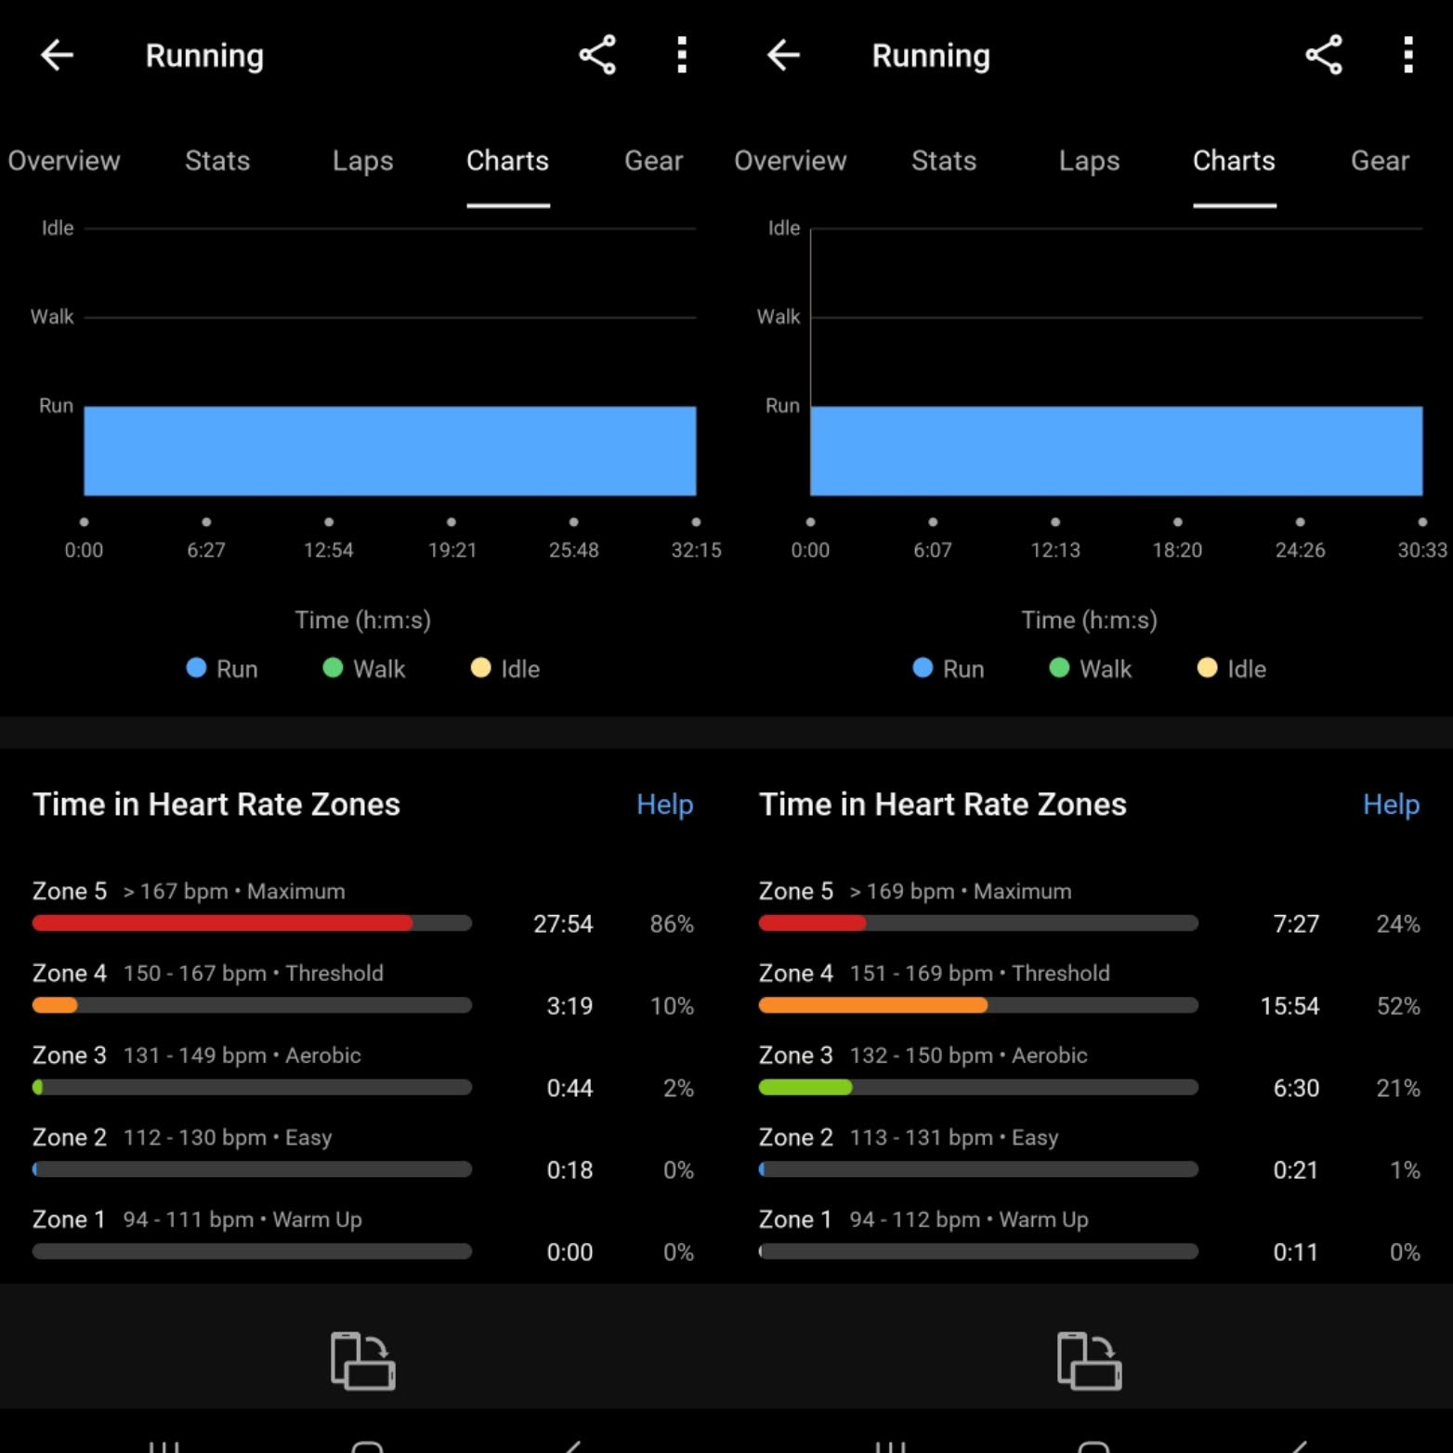Share the left running activity
This screenshot has height=1453, width=1453.
point(597,56)
